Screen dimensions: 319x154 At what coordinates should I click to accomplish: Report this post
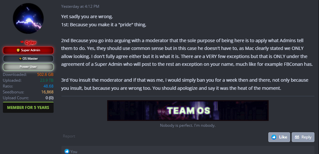click(x=69, y=136)
